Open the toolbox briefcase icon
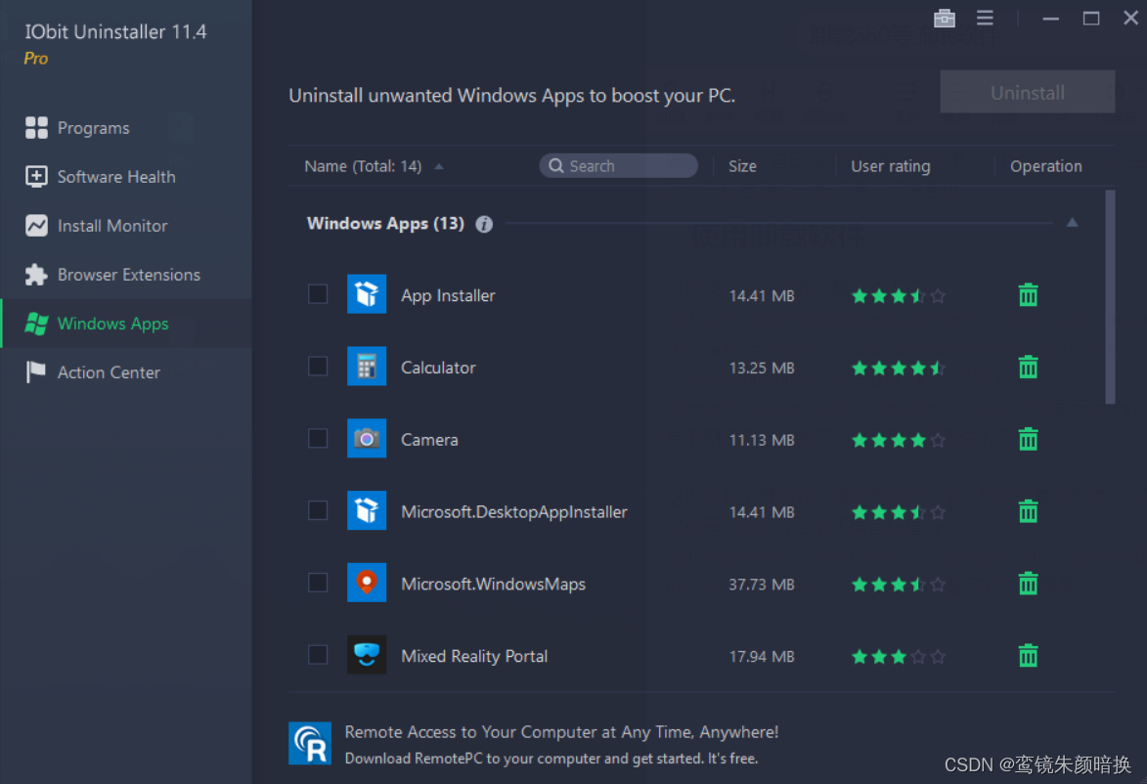This screenshot has width=1147, height=784. [x=945, y=19]
